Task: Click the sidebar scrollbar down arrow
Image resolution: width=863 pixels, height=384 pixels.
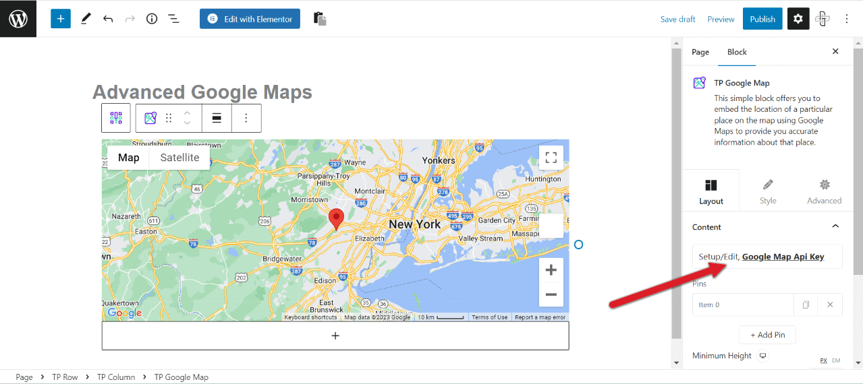Action: coord(858,363)
